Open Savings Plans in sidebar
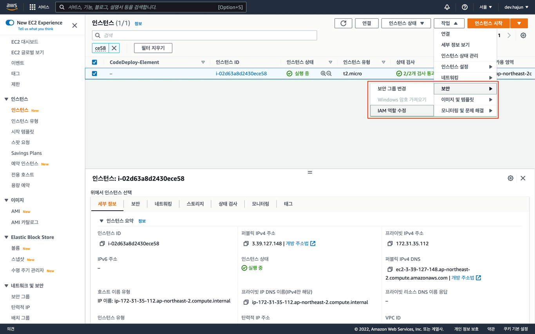The image size is (535, 334). [26, 153]
